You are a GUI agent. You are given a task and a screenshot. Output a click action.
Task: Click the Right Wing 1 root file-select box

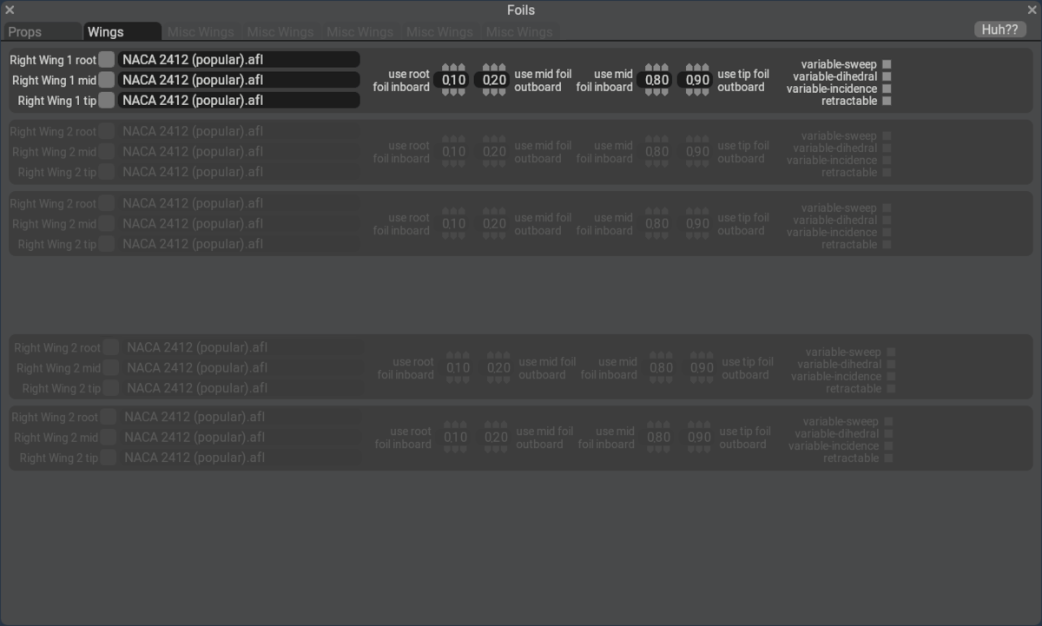point(106,60)
